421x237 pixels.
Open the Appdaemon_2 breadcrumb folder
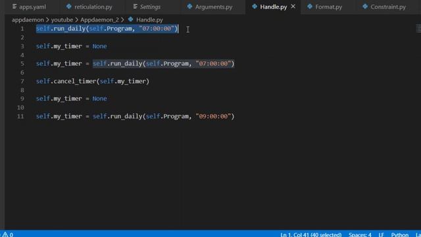[99, 20]
